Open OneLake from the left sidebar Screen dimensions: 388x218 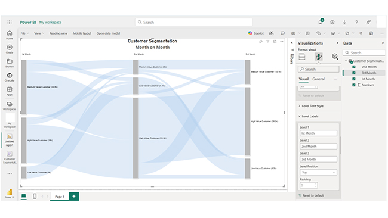point(10,77)
